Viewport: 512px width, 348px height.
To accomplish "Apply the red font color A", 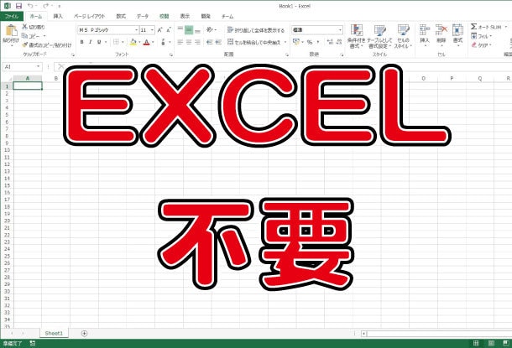I will (147, 42).
